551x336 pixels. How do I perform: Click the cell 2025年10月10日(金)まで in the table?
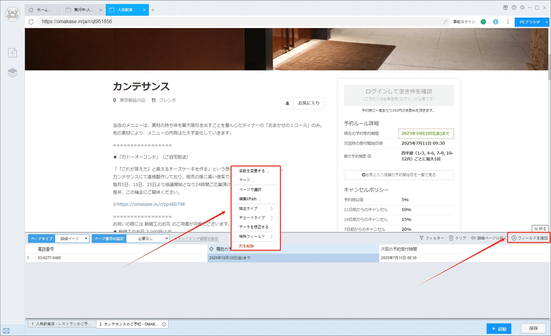(x=292, y=258)
